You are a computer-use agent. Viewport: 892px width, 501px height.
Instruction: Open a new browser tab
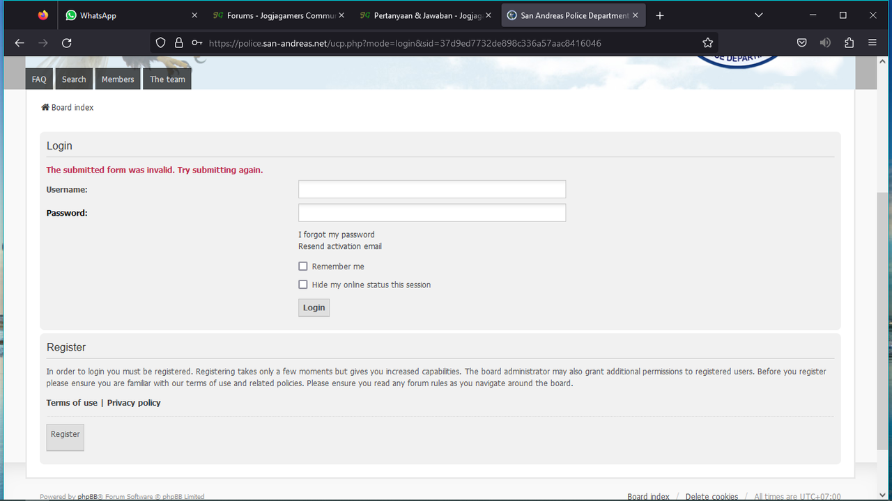(x=660, y=15)
